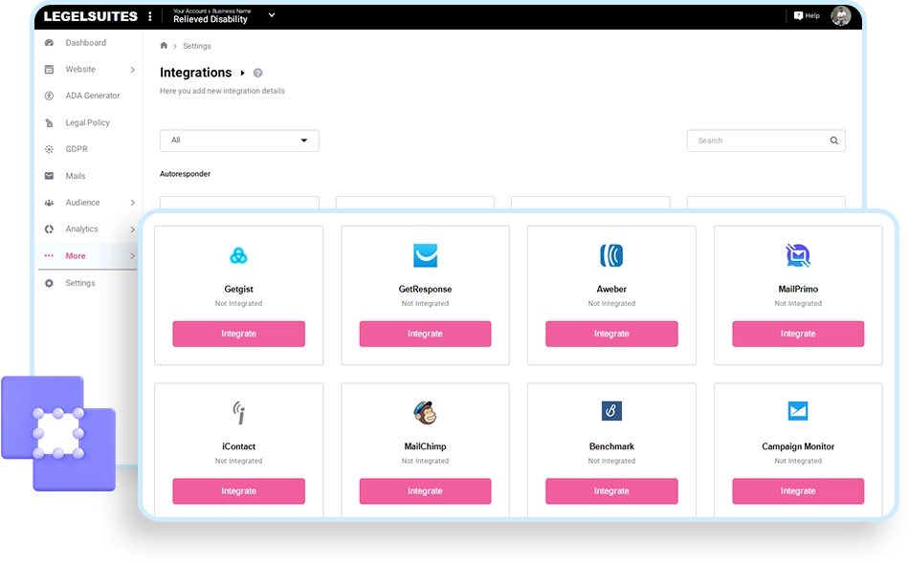
Task: Expand the Website submenu chevron
Action: (133, 70)
